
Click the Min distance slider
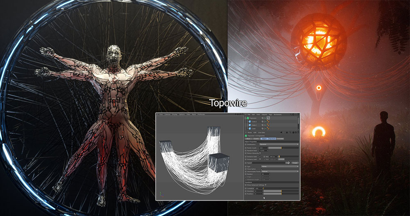click(288, 157)
